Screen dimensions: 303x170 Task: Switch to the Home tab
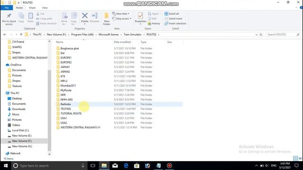[x=19, y=8]
